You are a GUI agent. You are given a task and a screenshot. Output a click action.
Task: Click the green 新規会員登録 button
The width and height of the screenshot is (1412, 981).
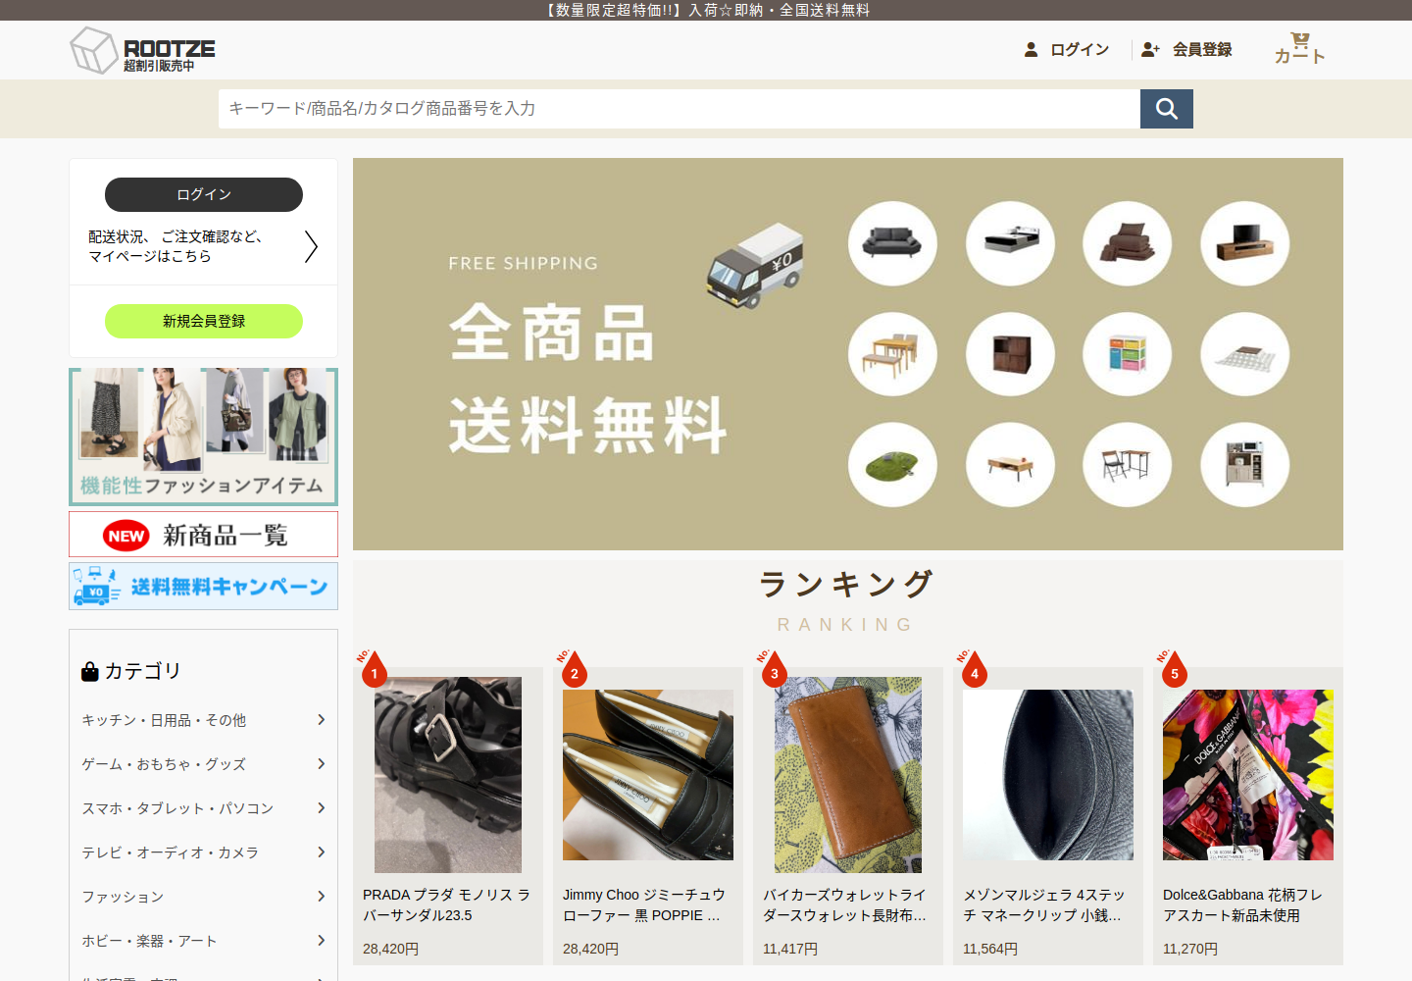pos(204,321)
